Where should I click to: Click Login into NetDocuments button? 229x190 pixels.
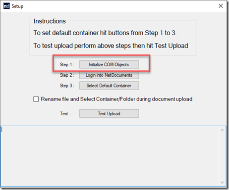click(x=109, y=75)
